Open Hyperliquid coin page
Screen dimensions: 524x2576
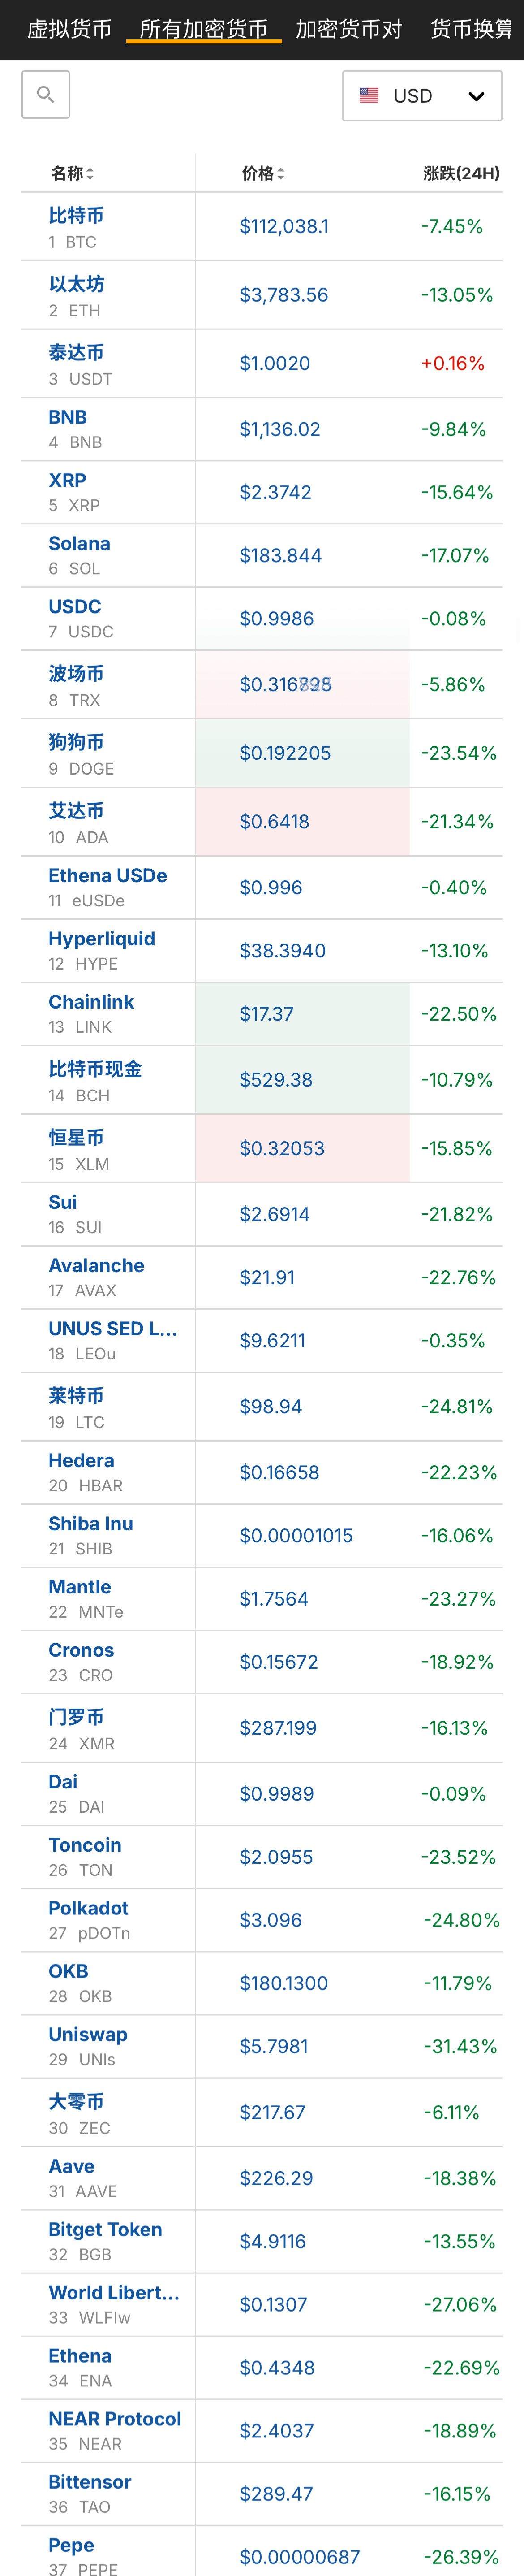[102, 939]
